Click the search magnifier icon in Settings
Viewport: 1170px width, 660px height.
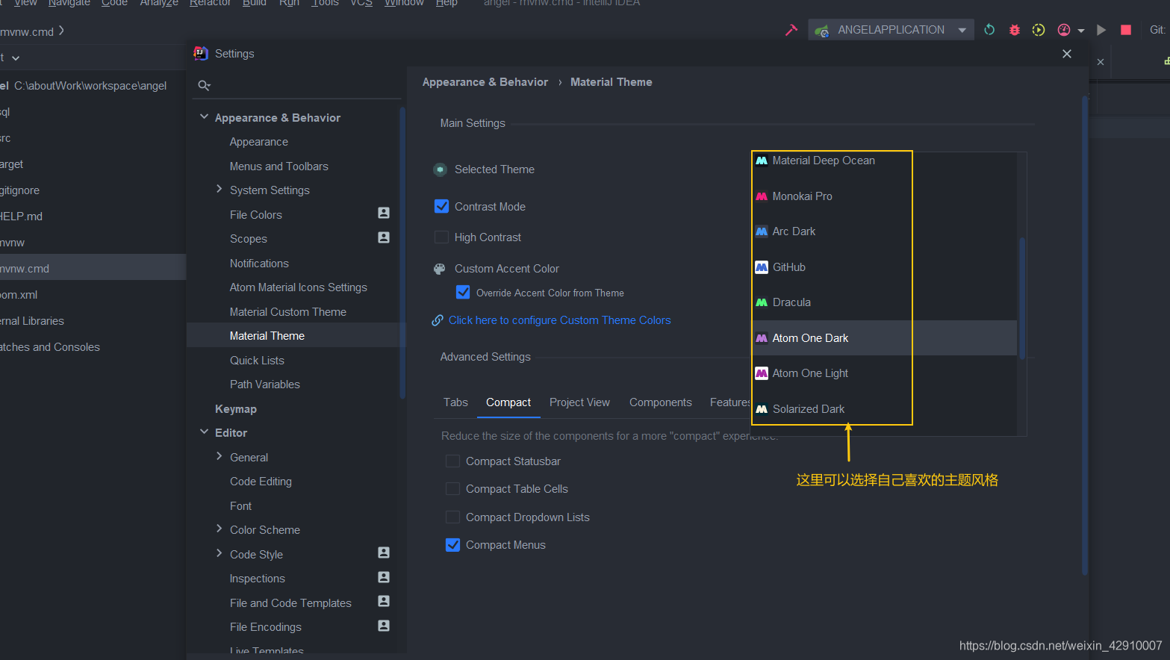click(204, 86)
